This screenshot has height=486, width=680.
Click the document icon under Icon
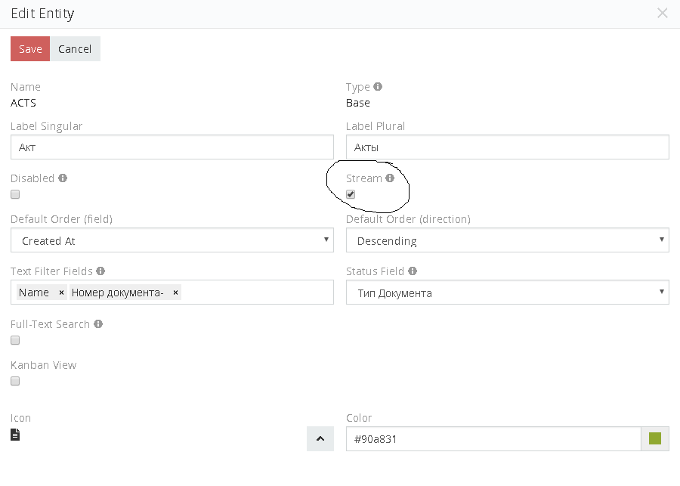tap(15, 435)
